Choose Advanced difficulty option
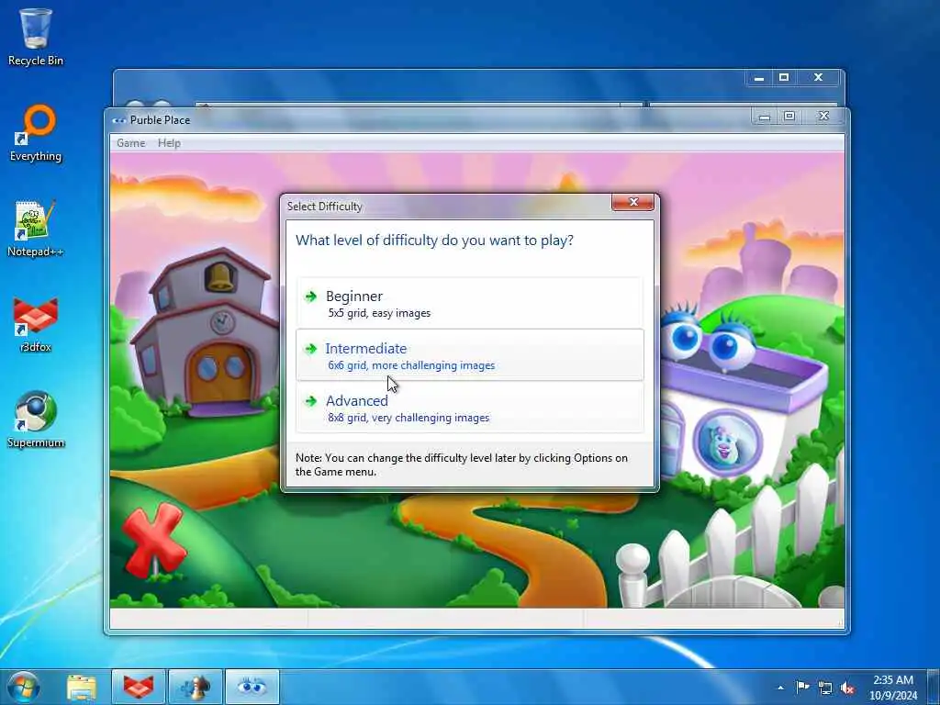 (x=469, y=408)
